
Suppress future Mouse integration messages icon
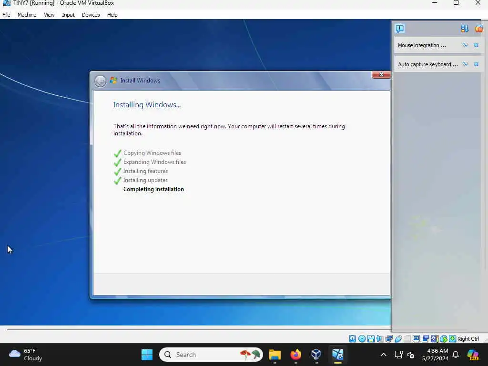(465, 45)
